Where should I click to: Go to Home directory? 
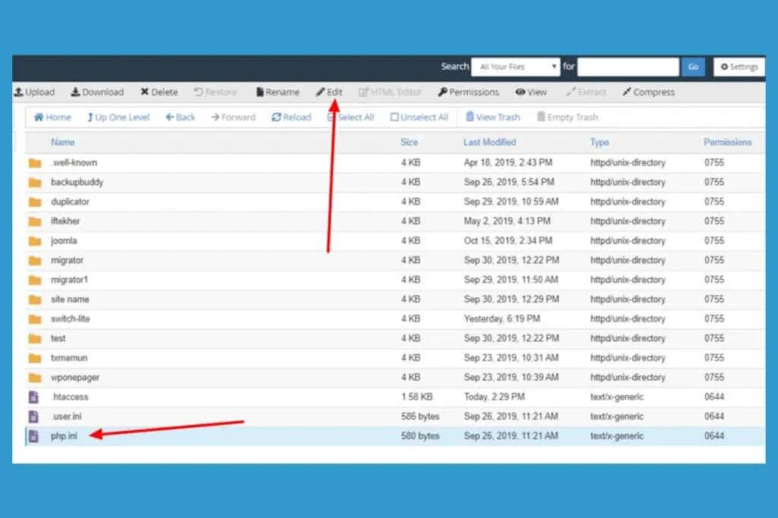coord(52,118)
